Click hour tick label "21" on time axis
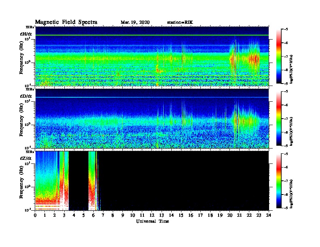This screenshot has height=247, width=320. [239, 215]
